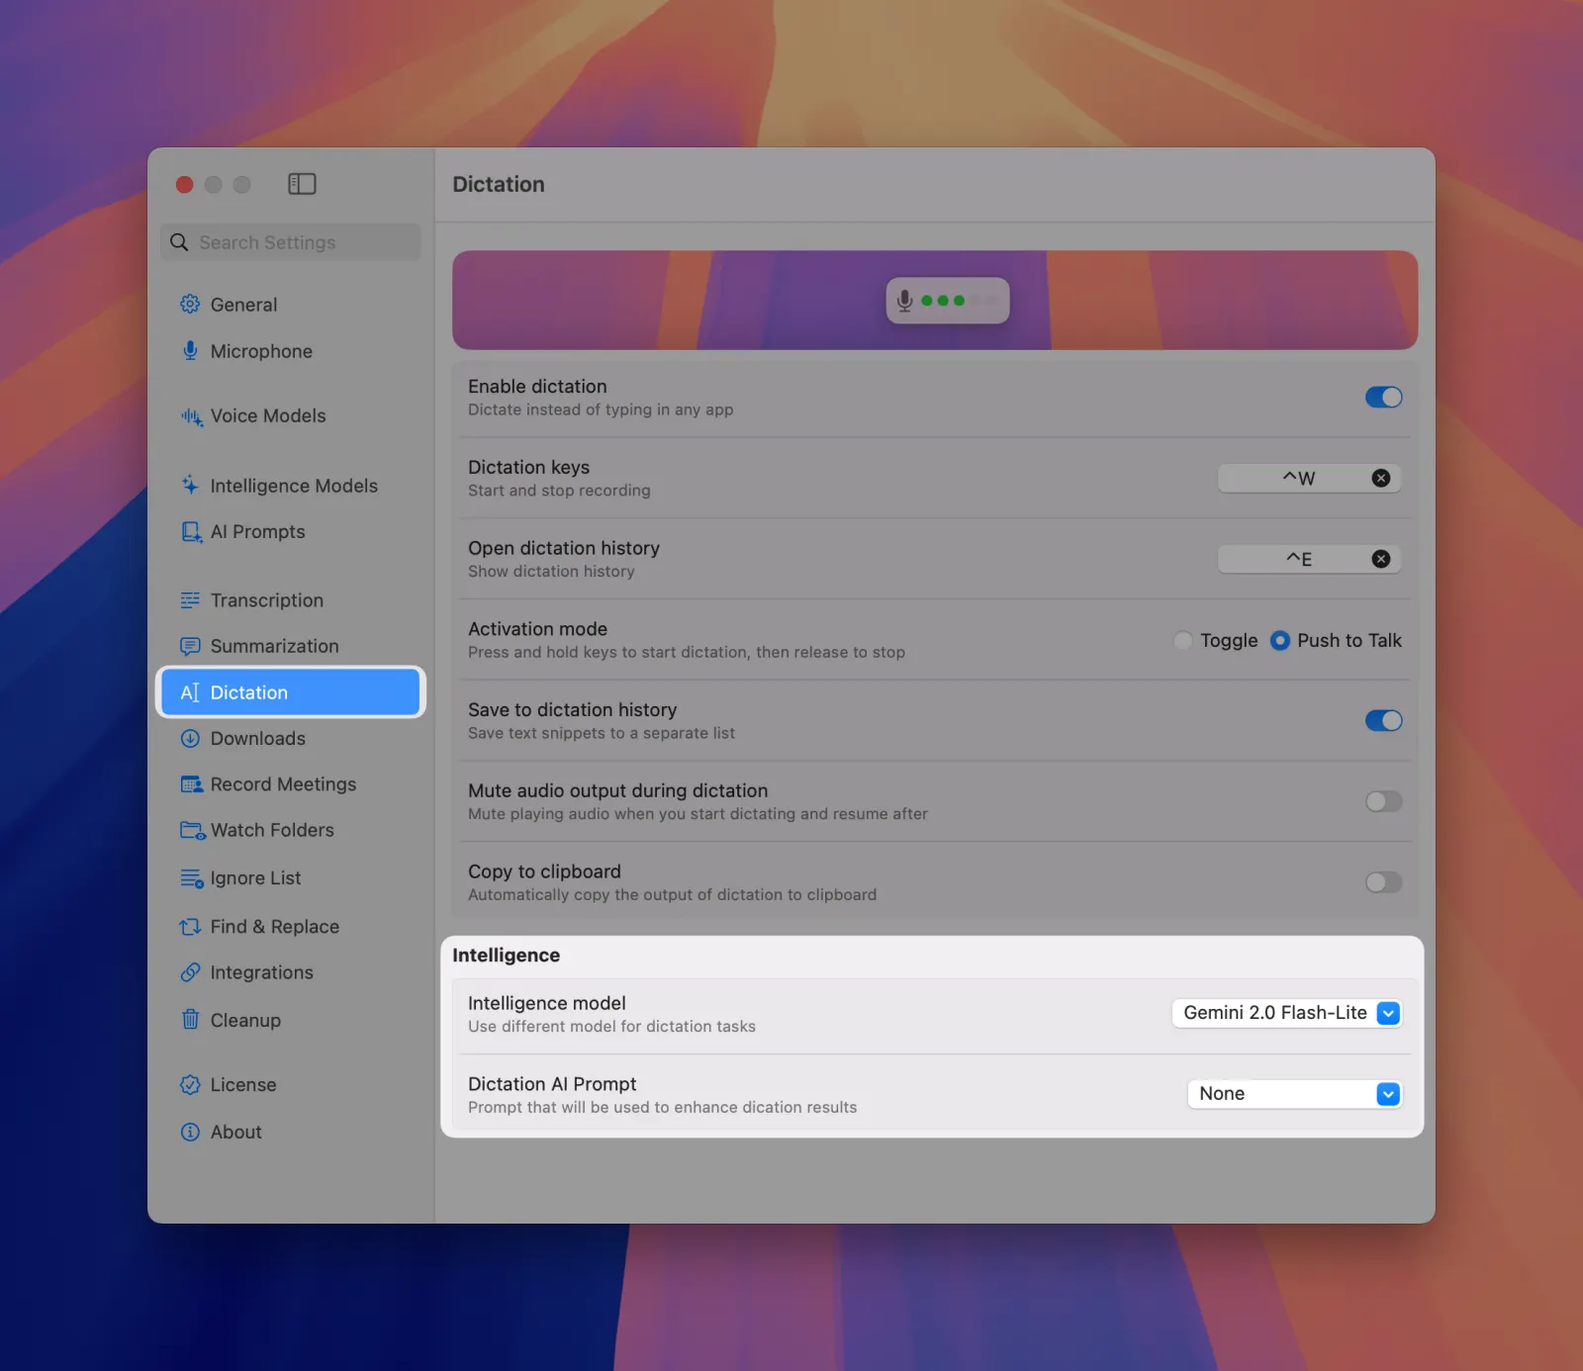Click the microphone recording indicator in banner
This screenshot has height=1371, width=1583.
[x=947, y=300]
